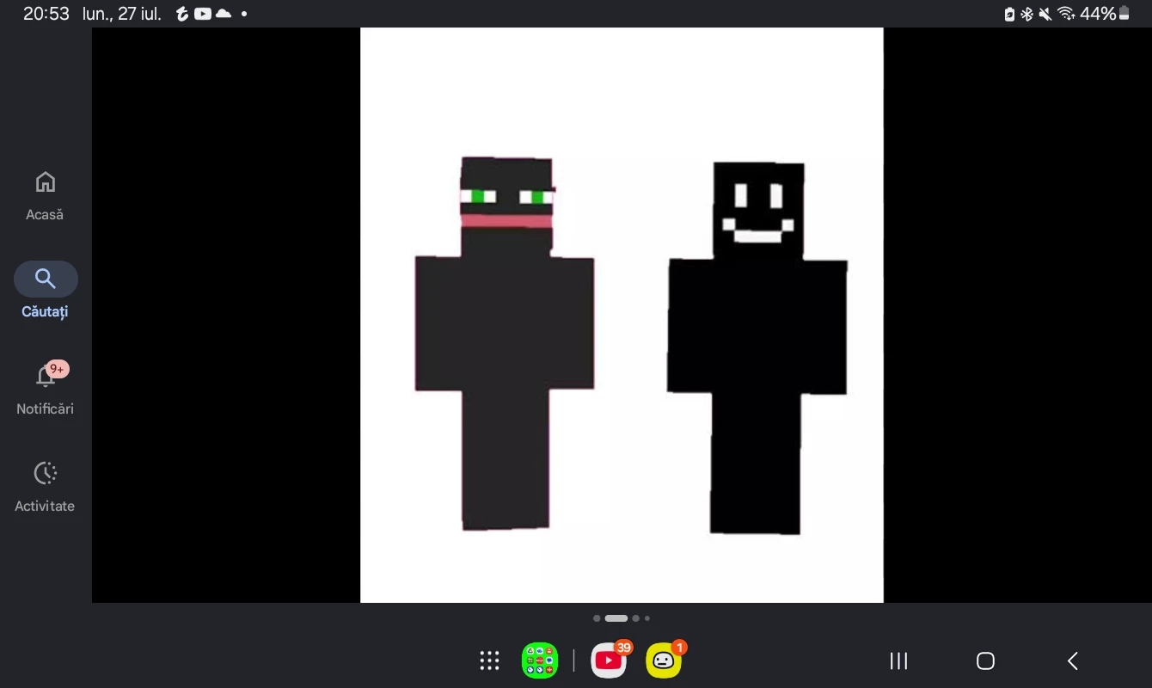
Task: Tap the 44% battery indicator
Action: click(1105, 14)
